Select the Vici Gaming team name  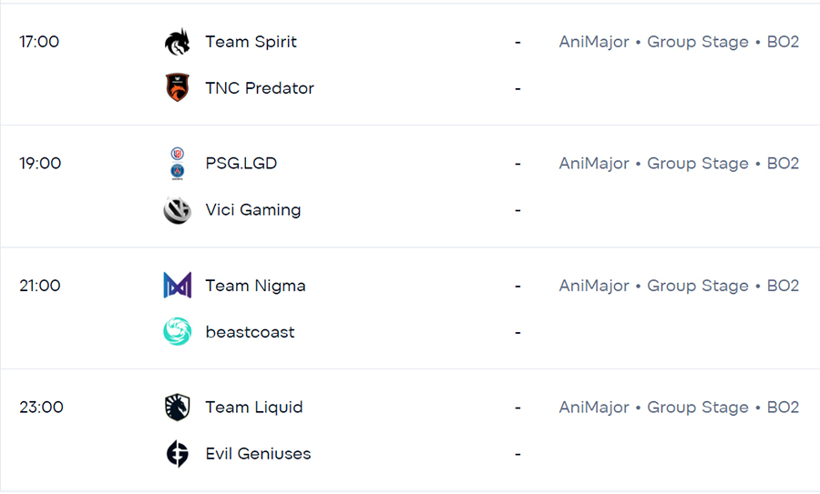253,210
